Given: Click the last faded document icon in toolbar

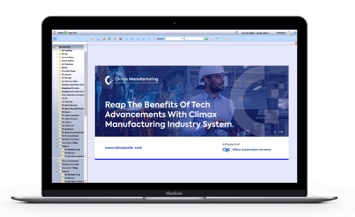Looking at the screenshot, I should coord(229,39).
